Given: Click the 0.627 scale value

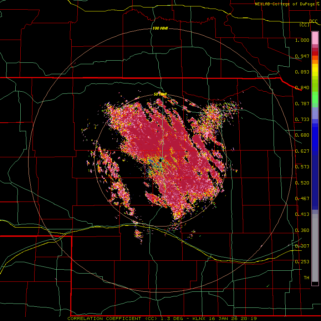Looking at the screenshot, I should 302,151.
